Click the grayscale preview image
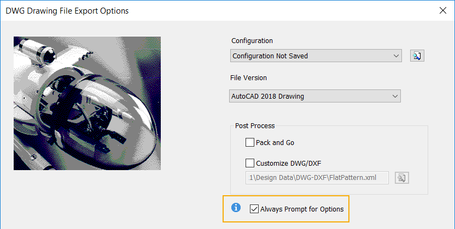Image resolution: width=455 pixels, height=229 pixels. 87,103
